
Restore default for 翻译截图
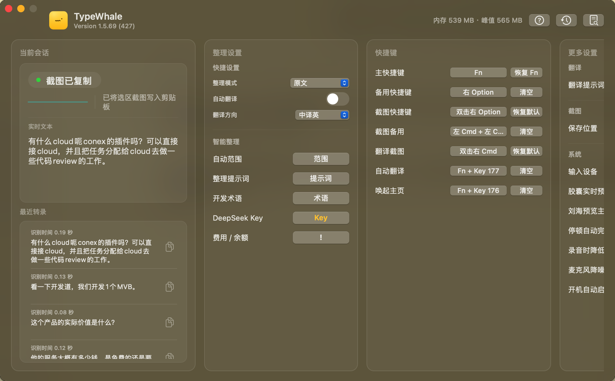pos(526,151)
